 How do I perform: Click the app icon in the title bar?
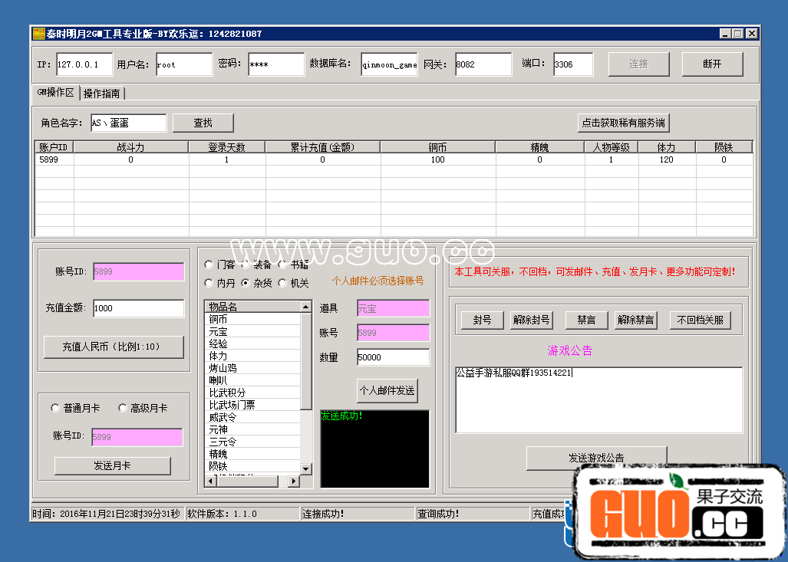[x=38, y=34]
